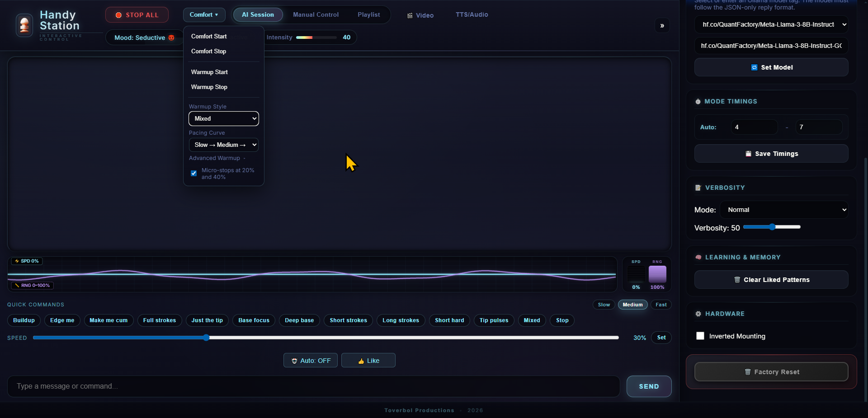
Task: Select the Medium pace option
Action: (x=632, y=305)
